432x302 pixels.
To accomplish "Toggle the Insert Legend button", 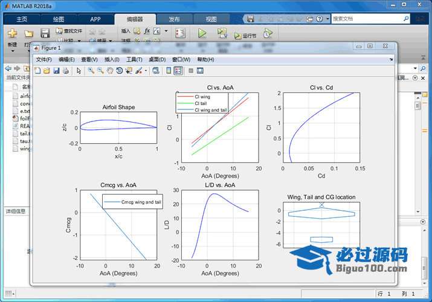I will coord(178,71).
